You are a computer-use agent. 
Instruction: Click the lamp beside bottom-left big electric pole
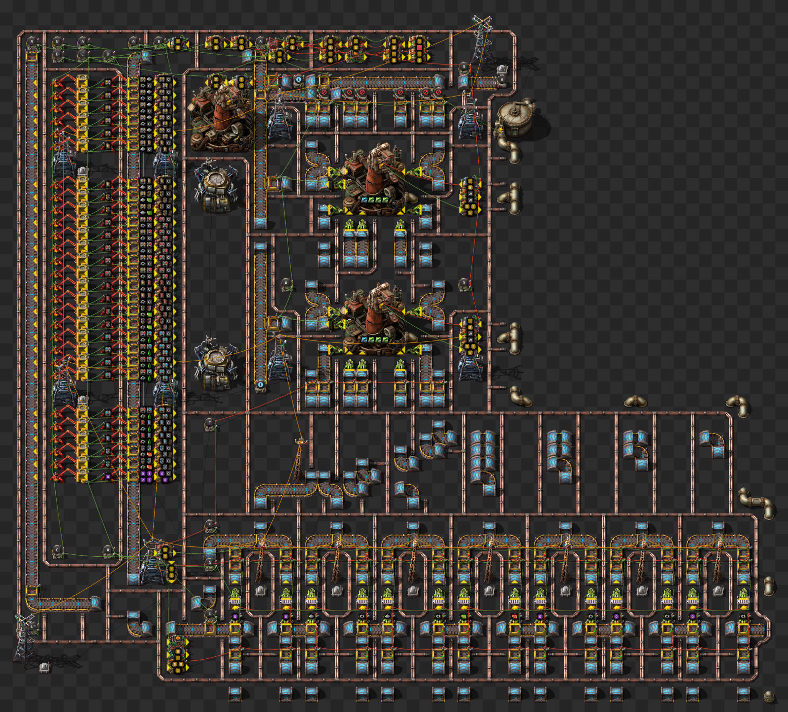coord(45,667)
